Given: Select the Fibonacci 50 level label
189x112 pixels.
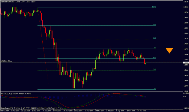Looking at the screenshot, I should [x=155, y=48].
